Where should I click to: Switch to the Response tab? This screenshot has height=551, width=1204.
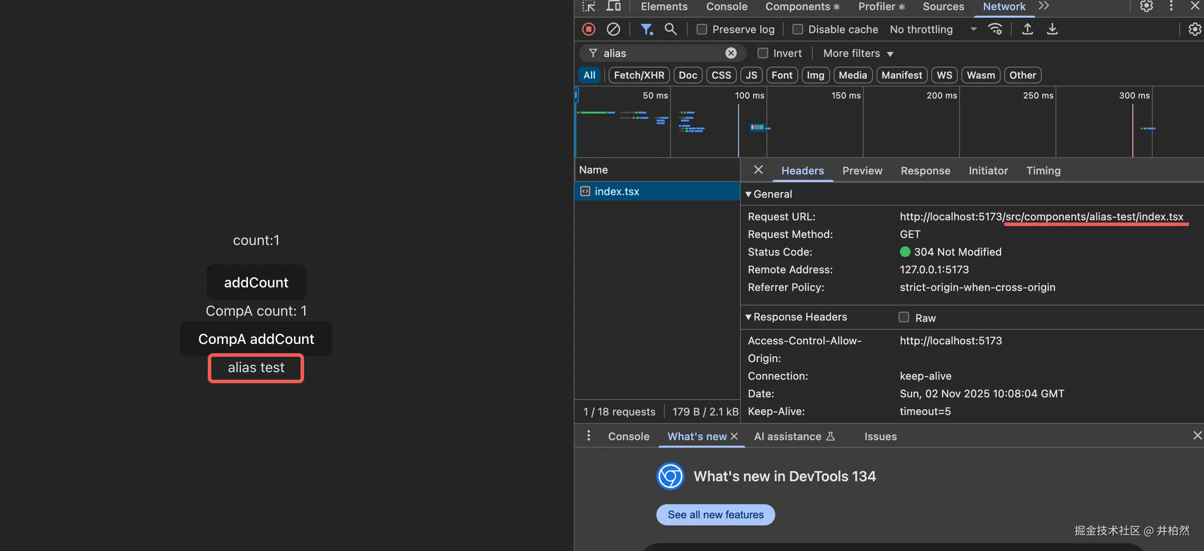click(925, 171)
